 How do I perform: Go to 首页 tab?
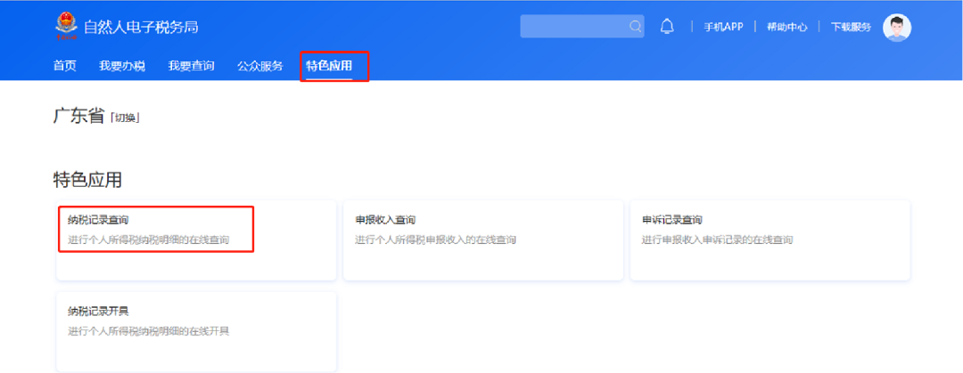click(x=65, y=66)
